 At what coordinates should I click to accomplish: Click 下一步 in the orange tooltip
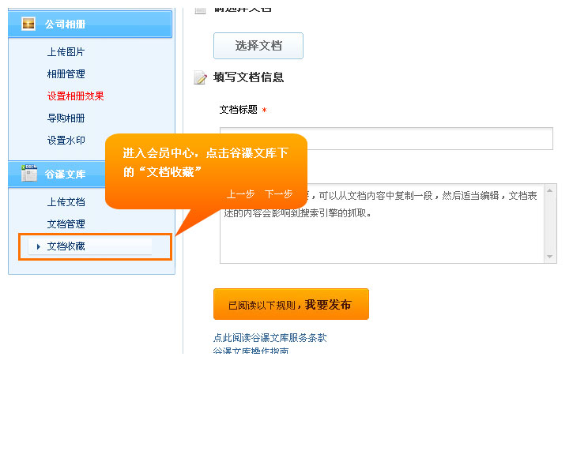(x=278, y=194)
